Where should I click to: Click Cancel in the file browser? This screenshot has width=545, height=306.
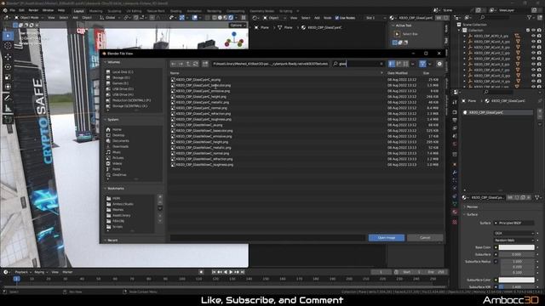click(425, 238)
